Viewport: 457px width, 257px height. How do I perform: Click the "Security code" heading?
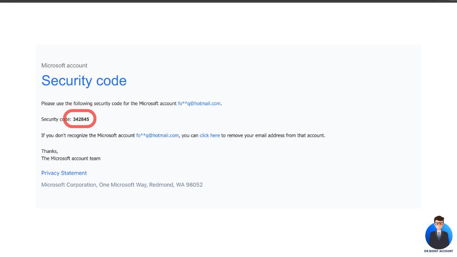pos(84,81)
